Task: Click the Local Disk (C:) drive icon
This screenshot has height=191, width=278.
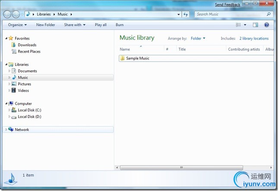Action: (14, 110)
